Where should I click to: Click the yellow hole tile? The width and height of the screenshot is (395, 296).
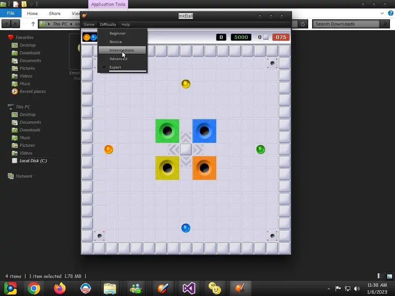[167, 168]
